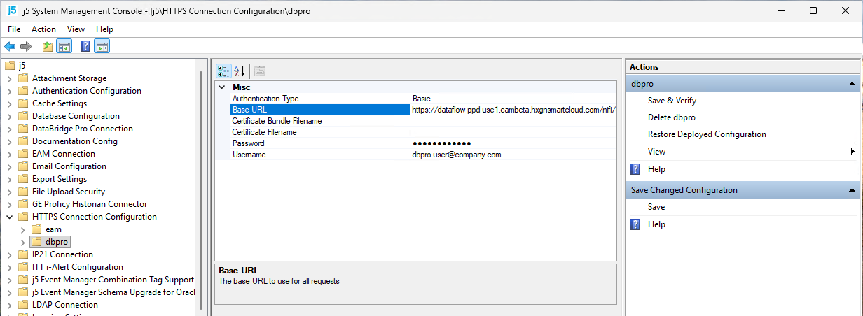Maximize the System Management Console window
This screenshot has width=863, height=316.
pyautogui.click(x=813, y=10)
